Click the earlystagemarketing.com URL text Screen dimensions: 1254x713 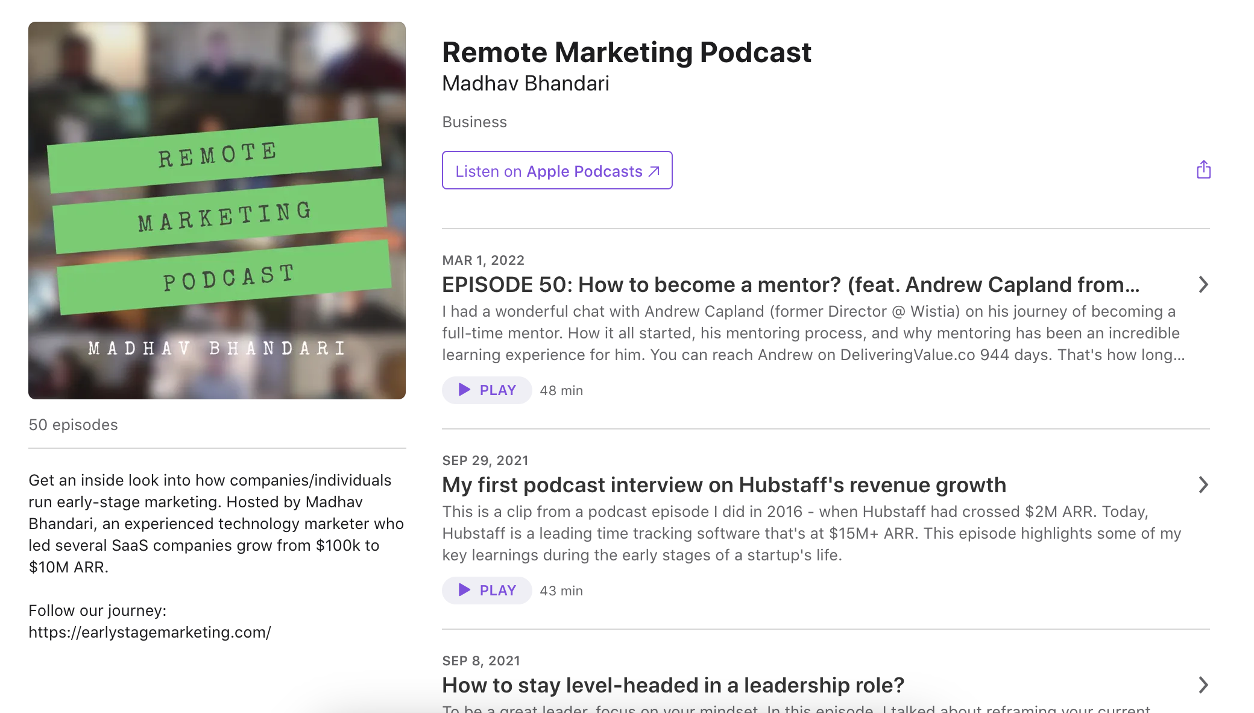tap(150, 632)
